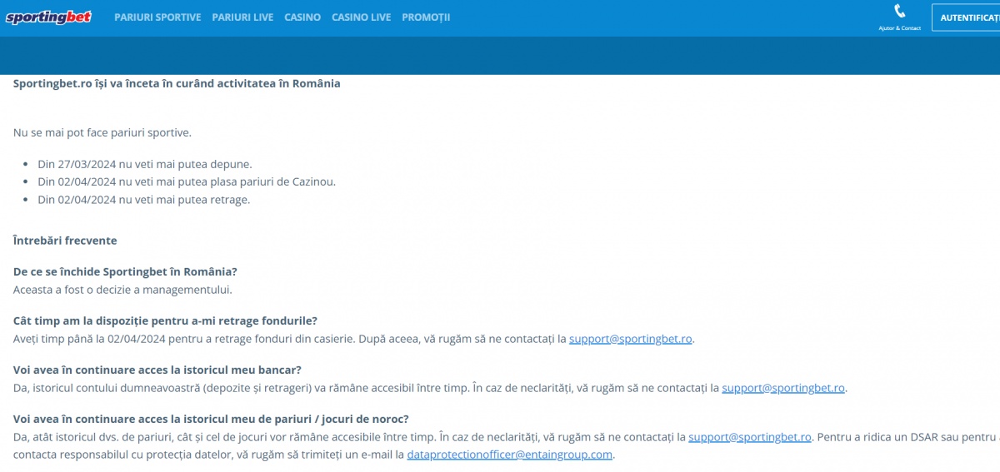Click support email link in fund withdrawal answer
1000x472 pixels.
(631, 339)
